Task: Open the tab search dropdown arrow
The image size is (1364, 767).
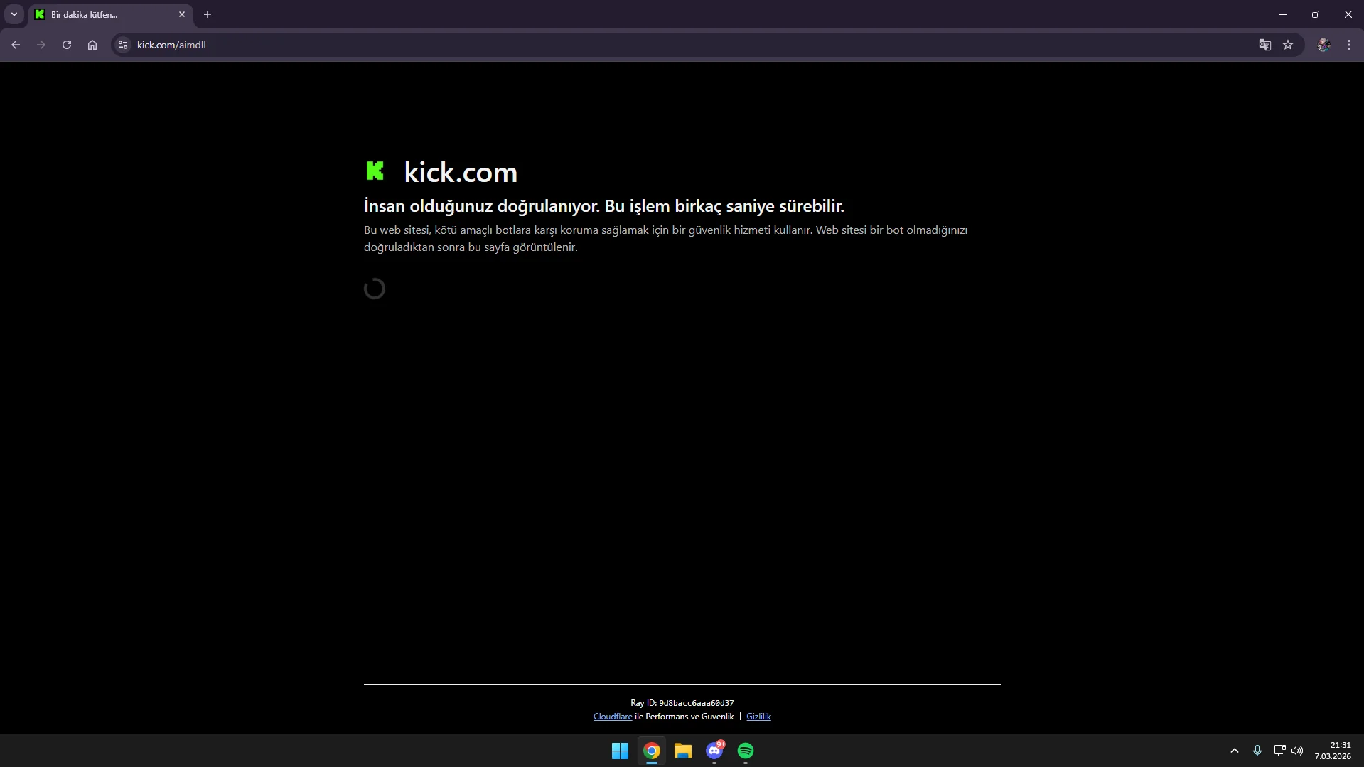Action: [x=14, y=14]
